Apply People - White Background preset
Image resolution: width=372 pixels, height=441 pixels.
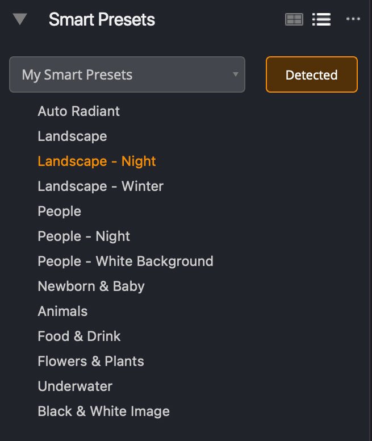(x=126, y=261)
